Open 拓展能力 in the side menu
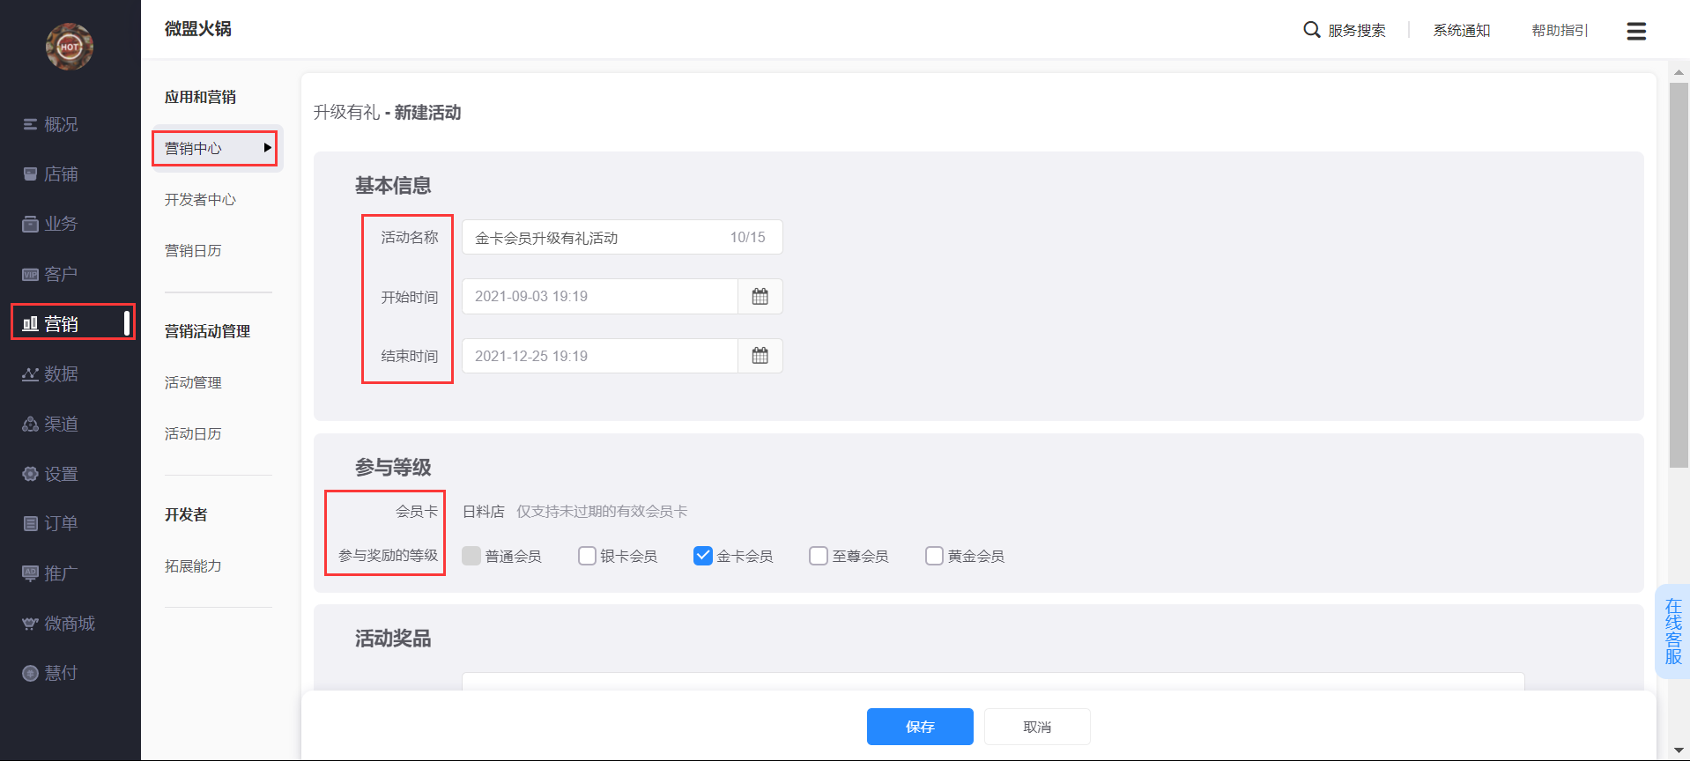Screen dimensions: 1690x761 (193, 566)
